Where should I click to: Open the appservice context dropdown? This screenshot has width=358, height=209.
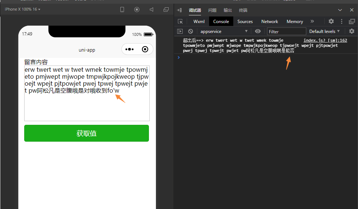[224, 31]
